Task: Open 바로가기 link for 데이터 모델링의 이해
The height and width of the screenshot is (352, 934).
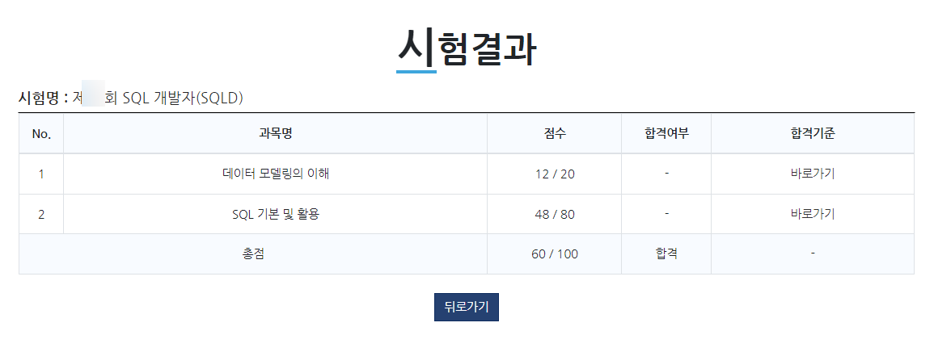Action: [x=813, y=174]
